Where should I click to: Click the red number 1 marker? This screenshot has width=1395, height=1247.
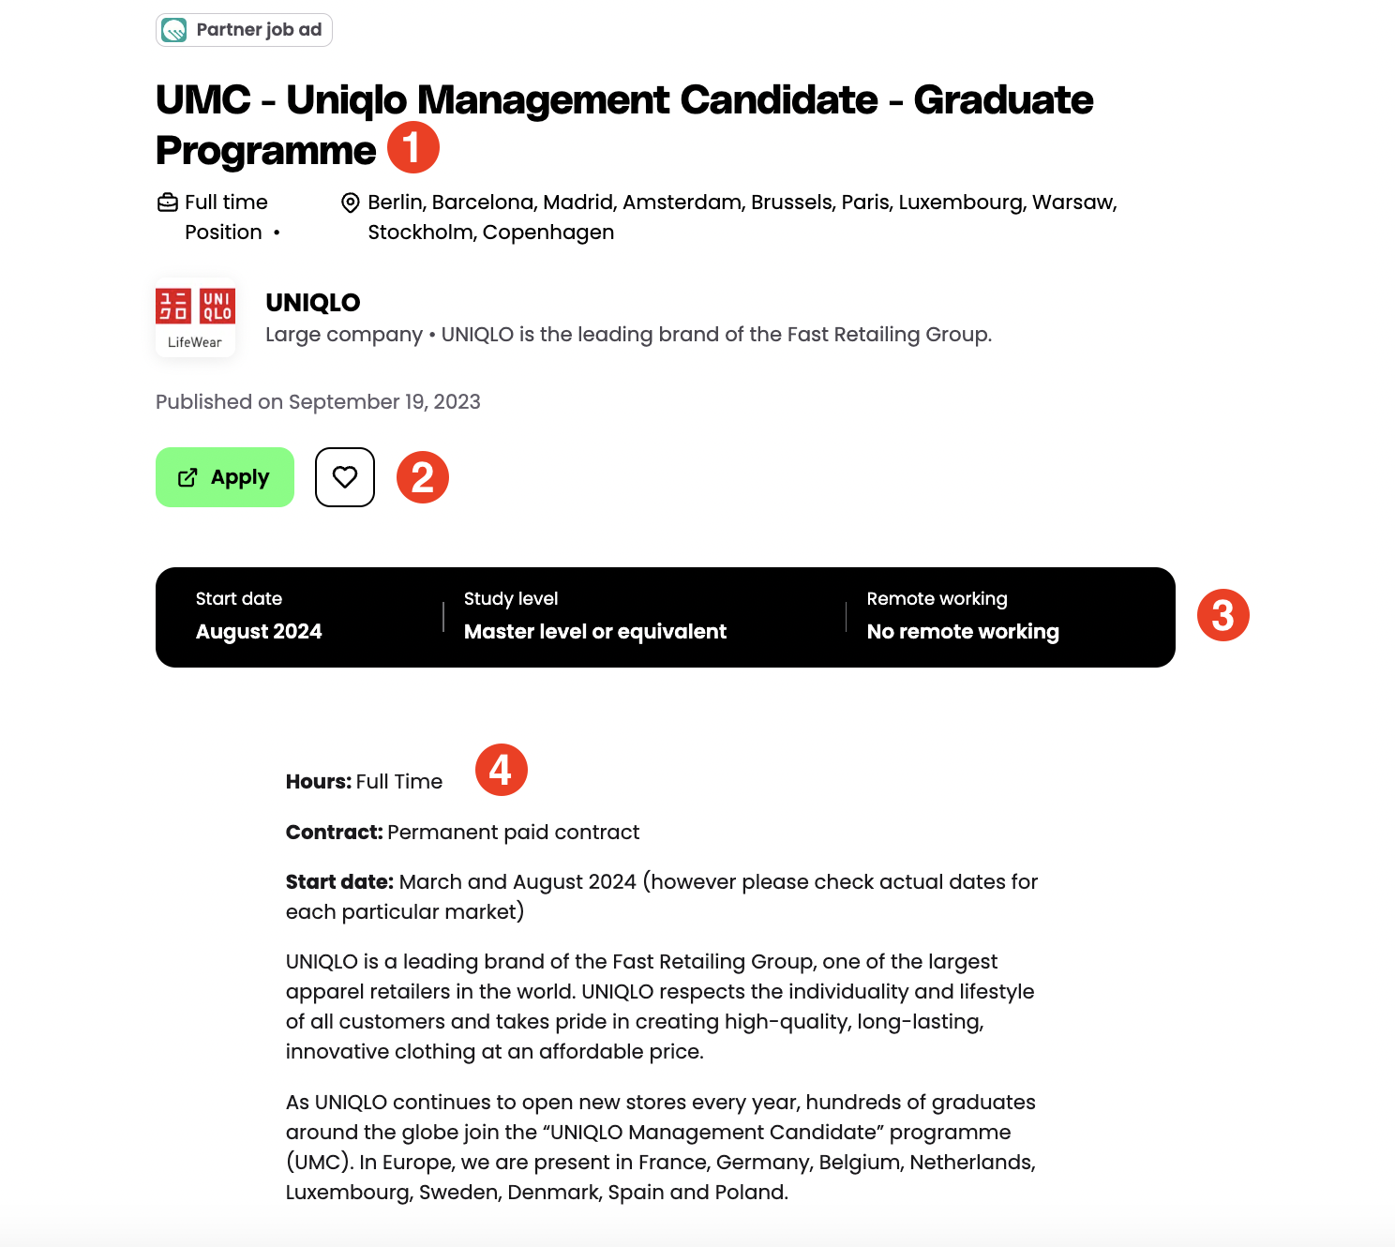412,147
